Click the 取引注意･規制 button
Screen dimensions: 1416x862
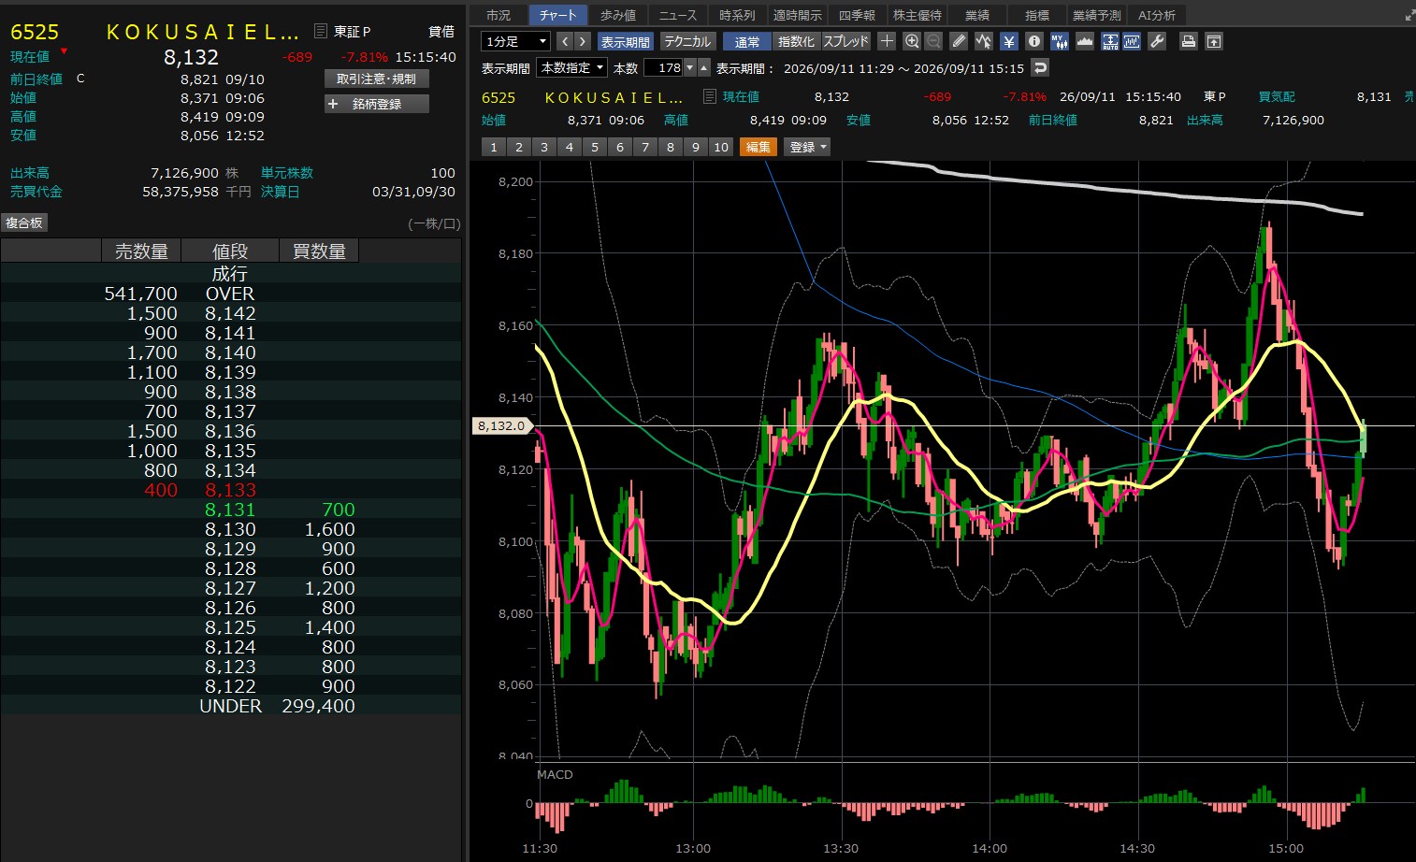tap(377, 79)
